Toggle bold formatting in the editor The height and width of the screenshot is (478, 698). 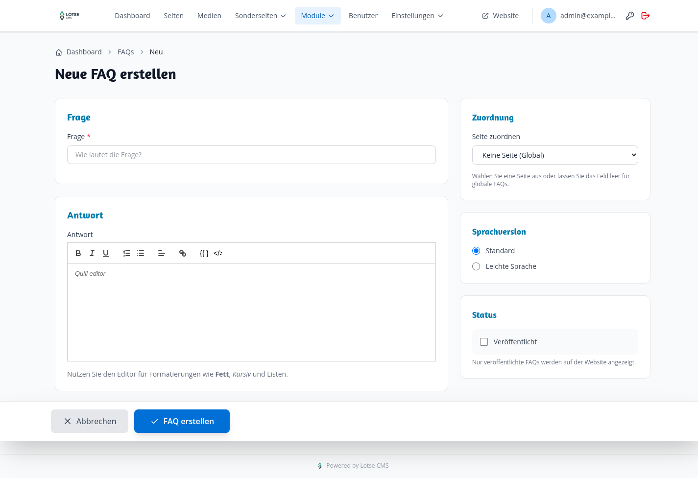(x=78, y=253)
